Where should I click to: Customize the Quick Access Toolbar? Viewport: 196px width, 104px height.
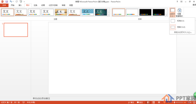click(x=24, y=2)
